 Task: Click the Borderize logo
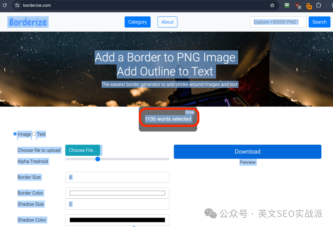(28, 22)
